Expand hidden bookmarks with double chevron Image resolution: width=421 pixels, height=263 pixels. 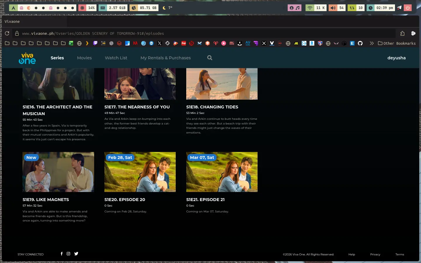[x=372, y=43]
